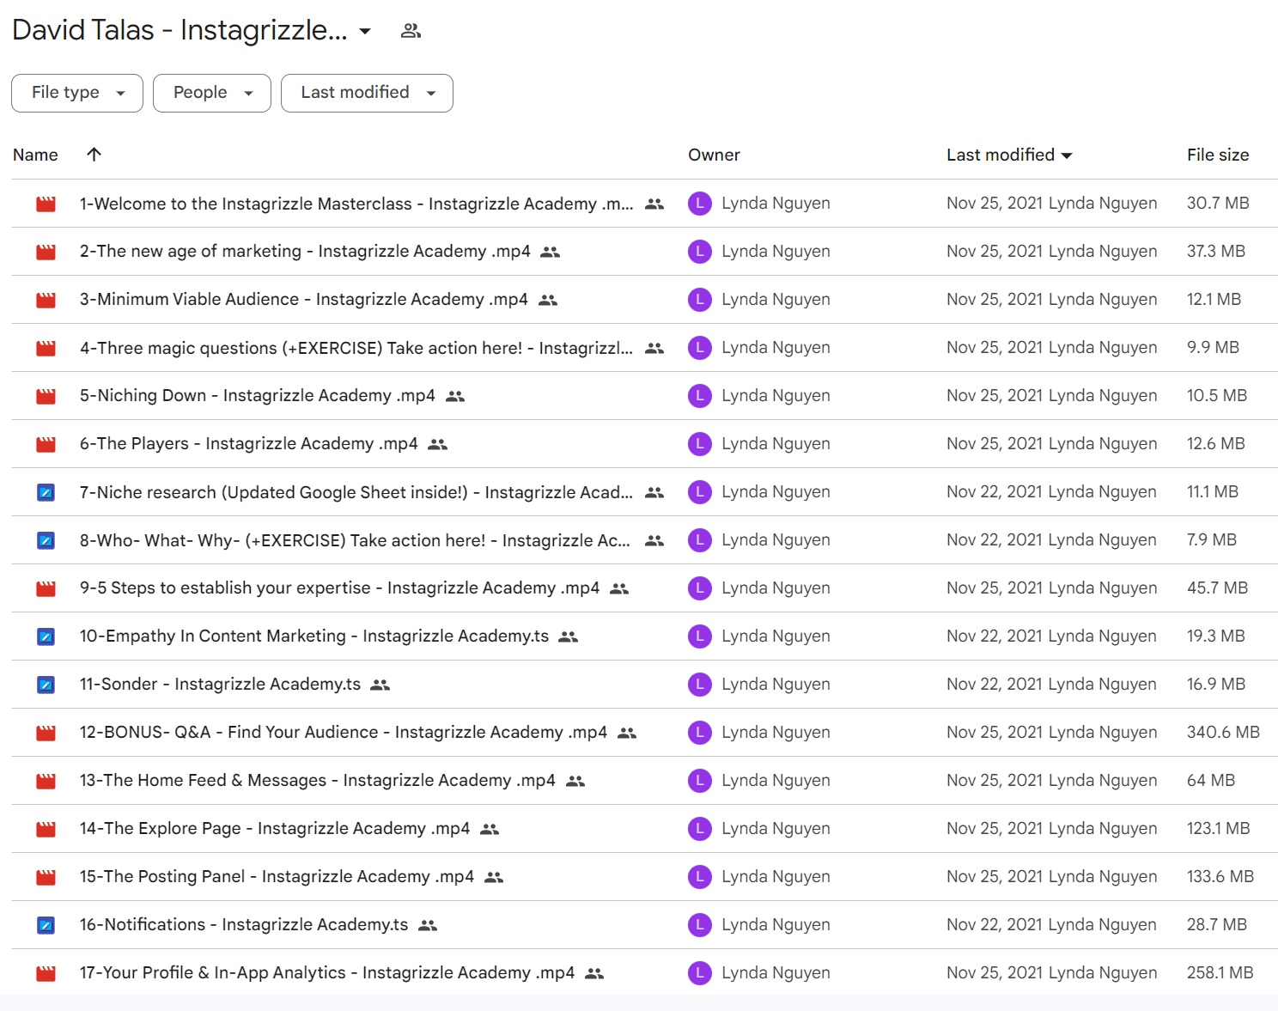Click video icon of 2-The new age of marketing
The image size is (1278, 1011).
click(x=46, y=252)
